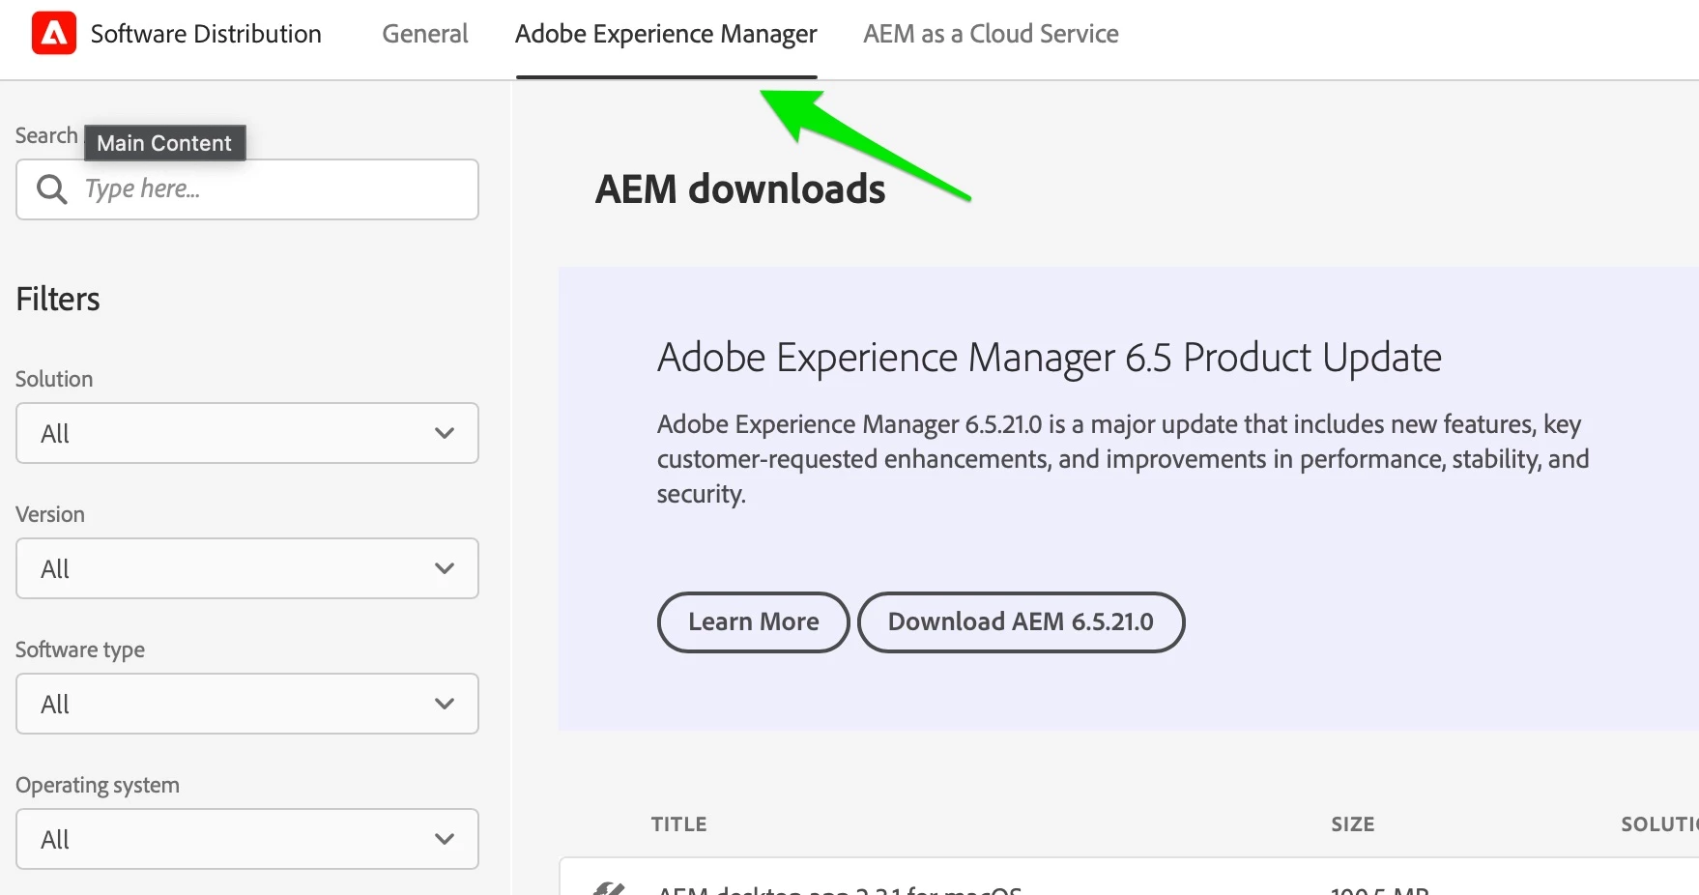Sort by the SIZE column header
Viewport: 1699px width, 895px height.
tap(1352, 824)
